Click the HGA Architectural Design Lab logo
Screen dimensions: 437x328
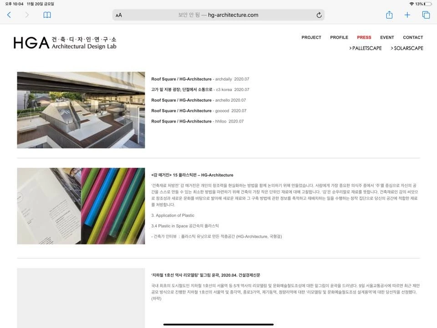[65, 43]
